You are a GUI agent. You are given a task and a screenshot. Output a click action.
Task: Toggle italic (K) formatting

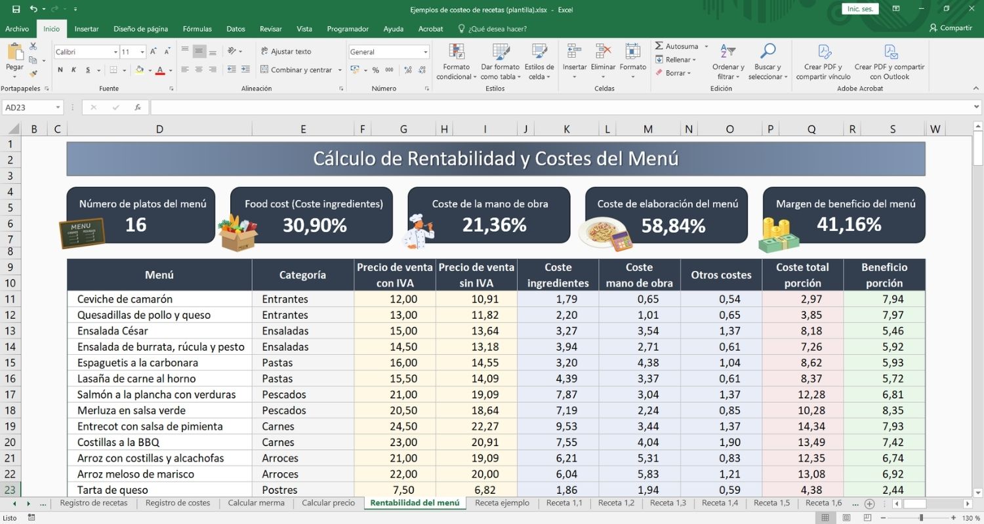(x=73, y=70)
